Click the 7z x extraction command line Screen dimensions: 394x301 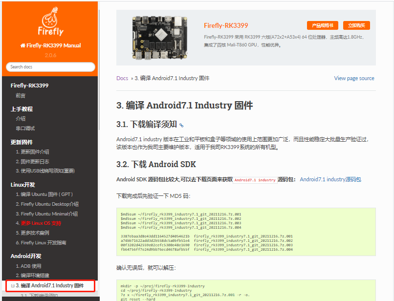(185, 295)
